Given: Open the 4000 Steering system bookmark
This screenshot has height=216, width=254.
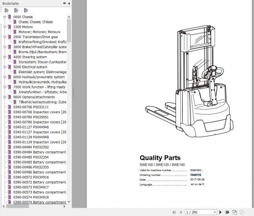Looking at the screenshot, I should [30, 57].
